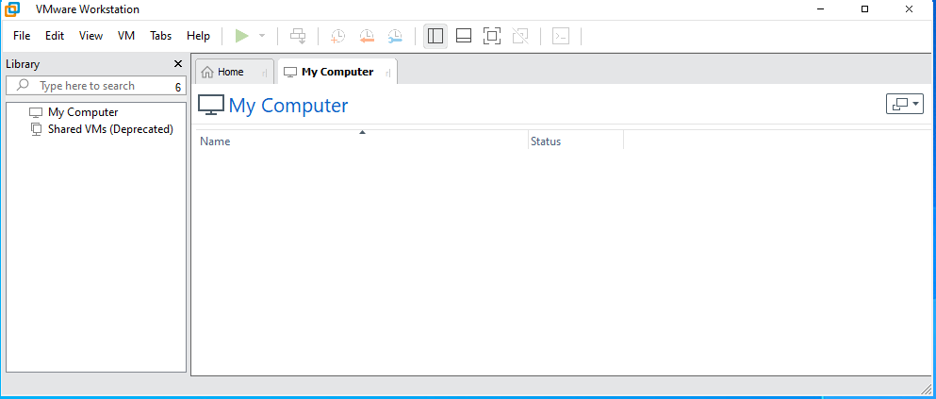Click the Enter full screen mode icon
This screenshot has height=399, width=936.
coord(492,36)
